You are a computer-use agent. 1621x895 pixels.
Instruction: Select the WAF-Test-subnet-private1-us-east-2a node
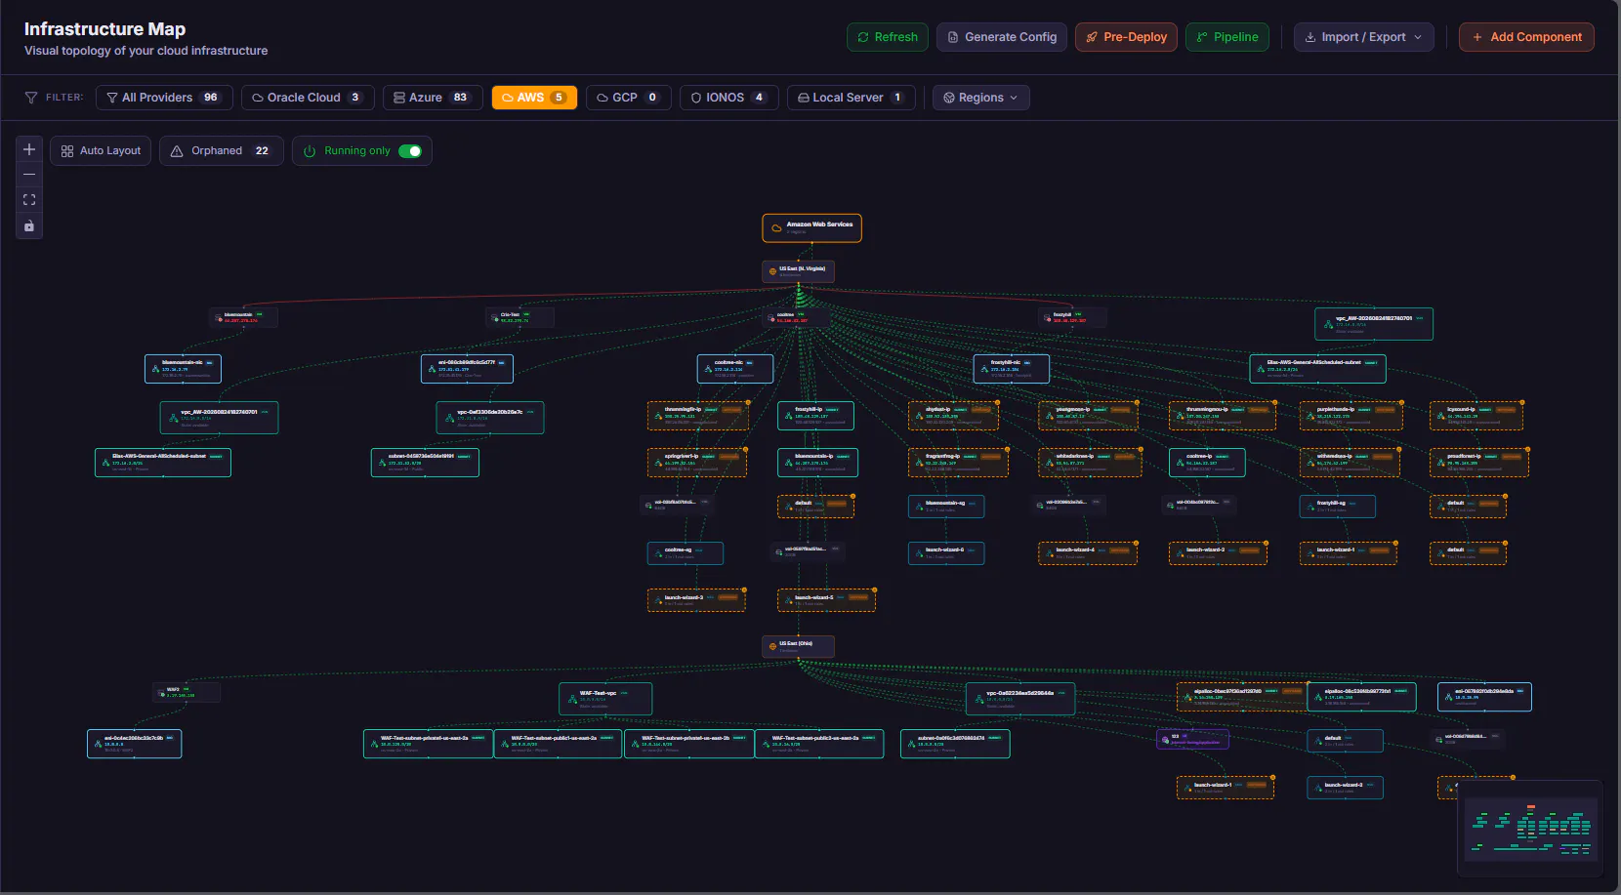click(429, 744)
